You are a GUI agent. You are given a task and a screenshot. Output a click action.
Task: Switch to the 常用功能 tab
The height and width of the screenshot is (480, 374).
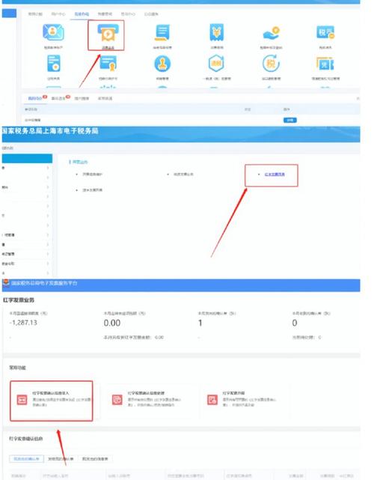tap(35, 14)
